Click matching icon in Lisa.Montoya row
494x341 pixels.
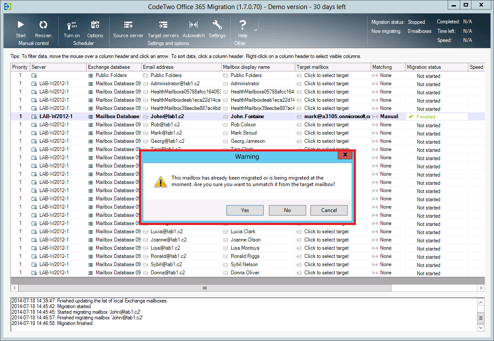[375, 248]
